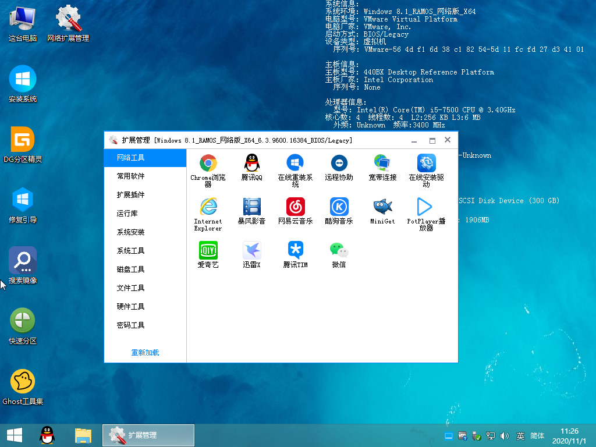Click the safely remove hardware tray icon
The image size is (596, 447).
(476, 436)
